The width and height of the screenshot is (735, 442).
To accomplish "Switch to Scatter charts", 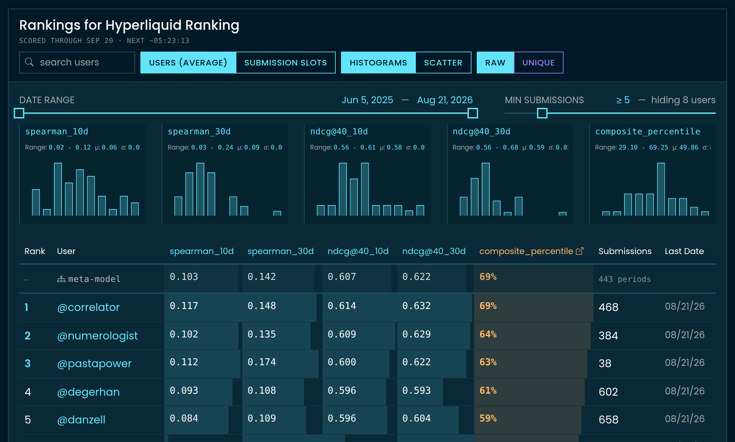I will 443,63.
